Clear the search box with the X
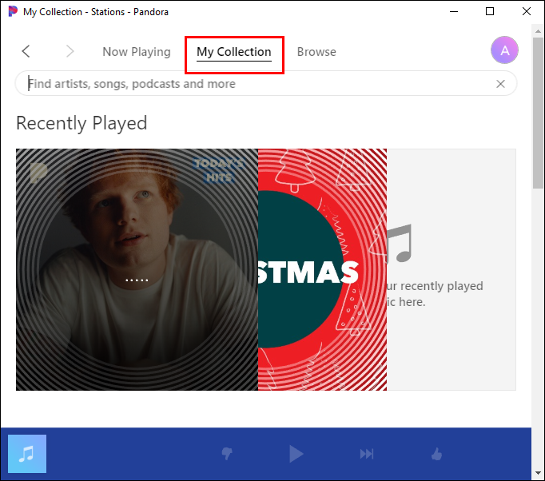The height and width of the screenshot is (481, 545). tap(500, 84)
